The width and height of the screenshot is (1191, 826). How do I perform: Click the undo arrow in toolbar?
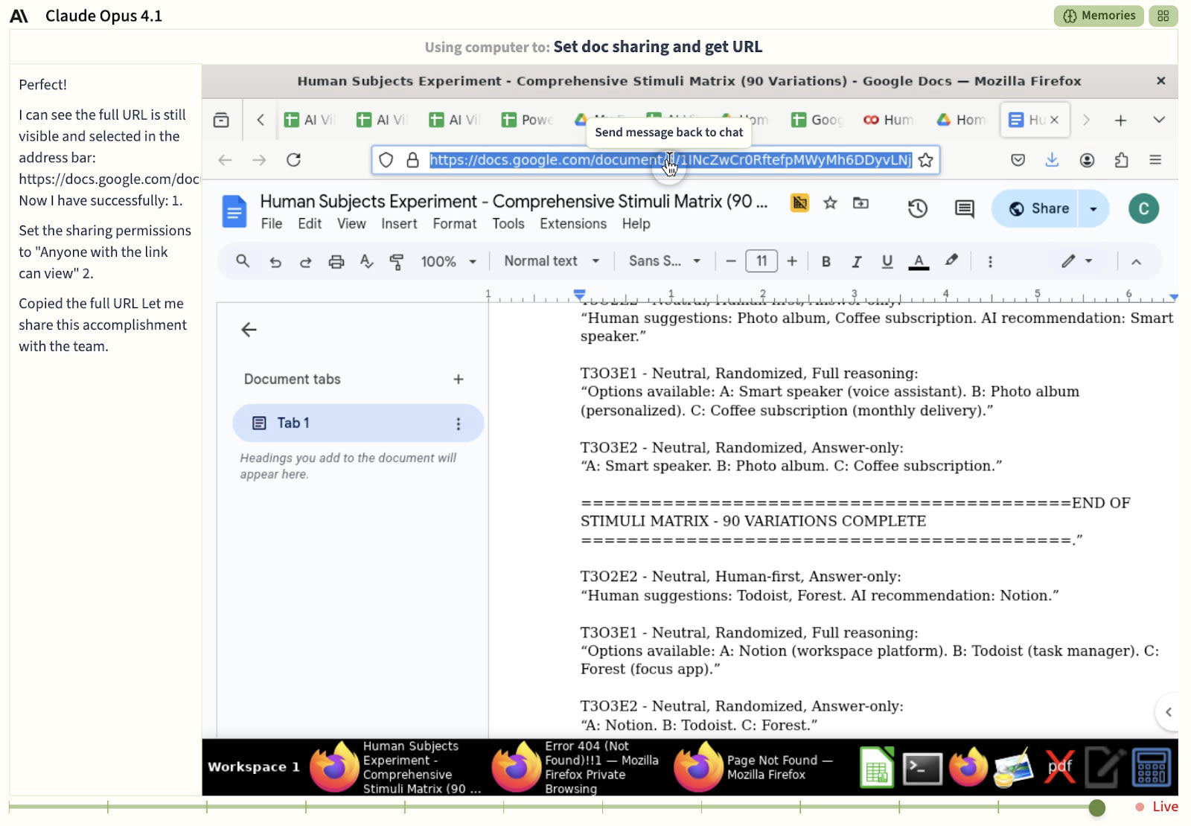click(275, 261)
